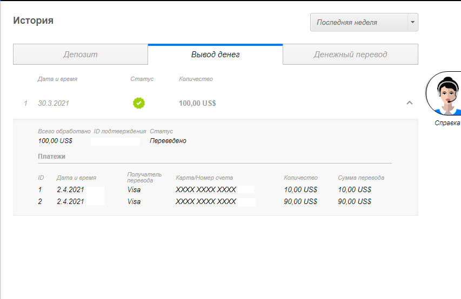Click the 30.3.2021 date in row 1
461x299 pixels.
point(53,103)
